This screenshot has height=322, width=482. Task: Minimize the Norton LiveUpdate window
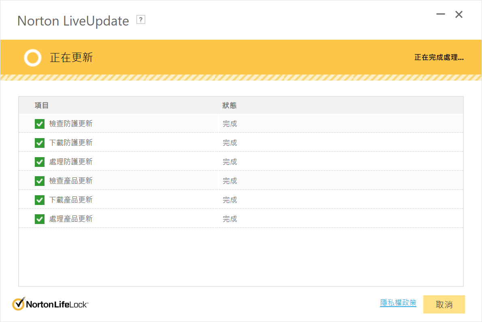pos(441,15)
